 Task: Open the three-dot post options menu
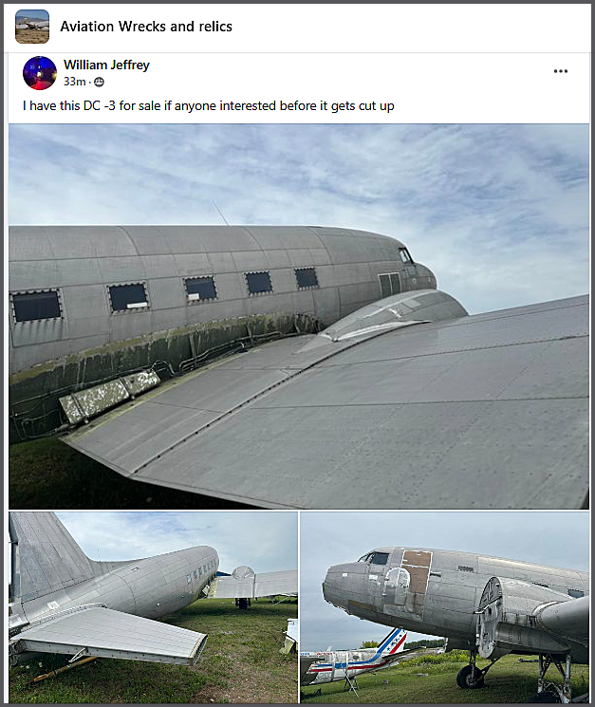click(x=560, y=71)
